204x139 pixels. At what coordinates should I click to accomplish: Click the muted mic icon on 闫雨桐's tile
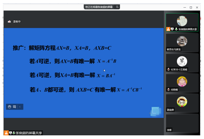pos(168,90)
